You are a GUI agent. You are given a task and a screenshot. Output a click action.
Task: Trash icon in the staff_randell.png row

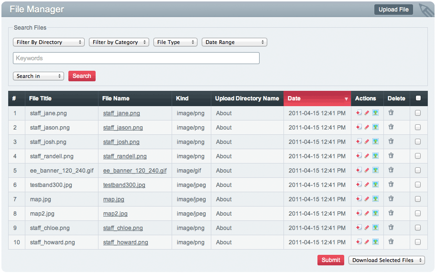click(391, 155)
